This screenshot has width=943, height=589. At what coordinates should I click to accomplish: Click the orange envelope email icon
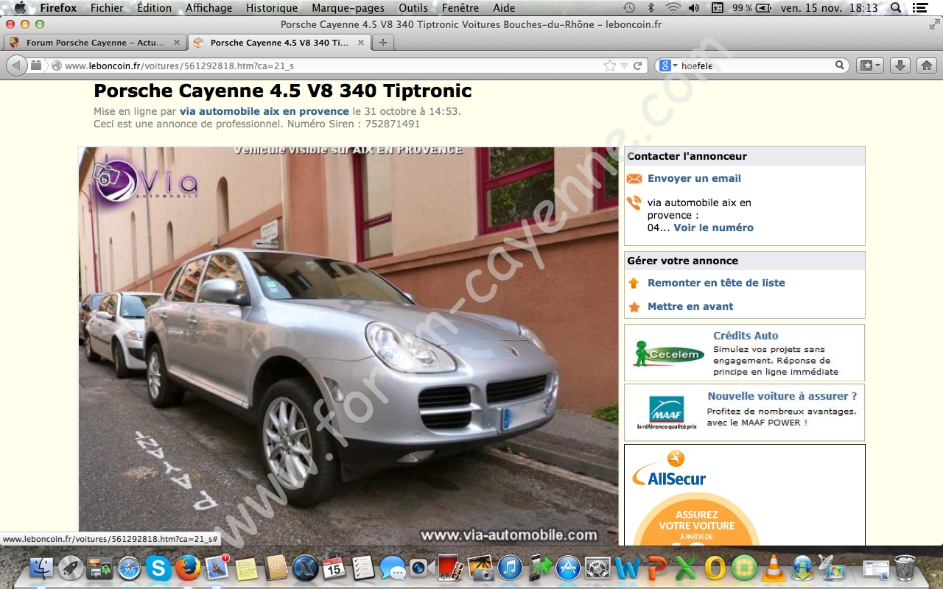634,179
